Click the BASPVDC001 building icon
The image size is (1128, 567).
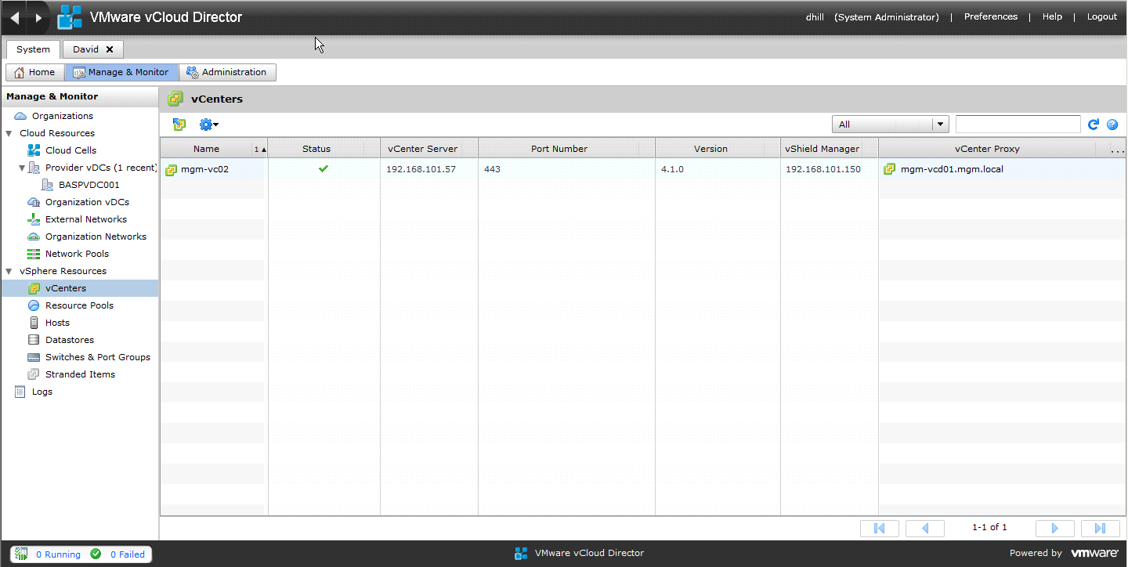(x=47, y=185)
